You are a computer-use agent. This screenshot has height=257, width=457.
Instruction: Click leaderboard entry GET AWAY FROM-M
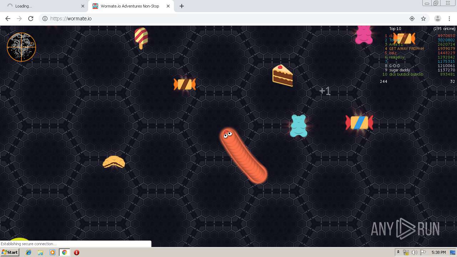tap(406, 49)
